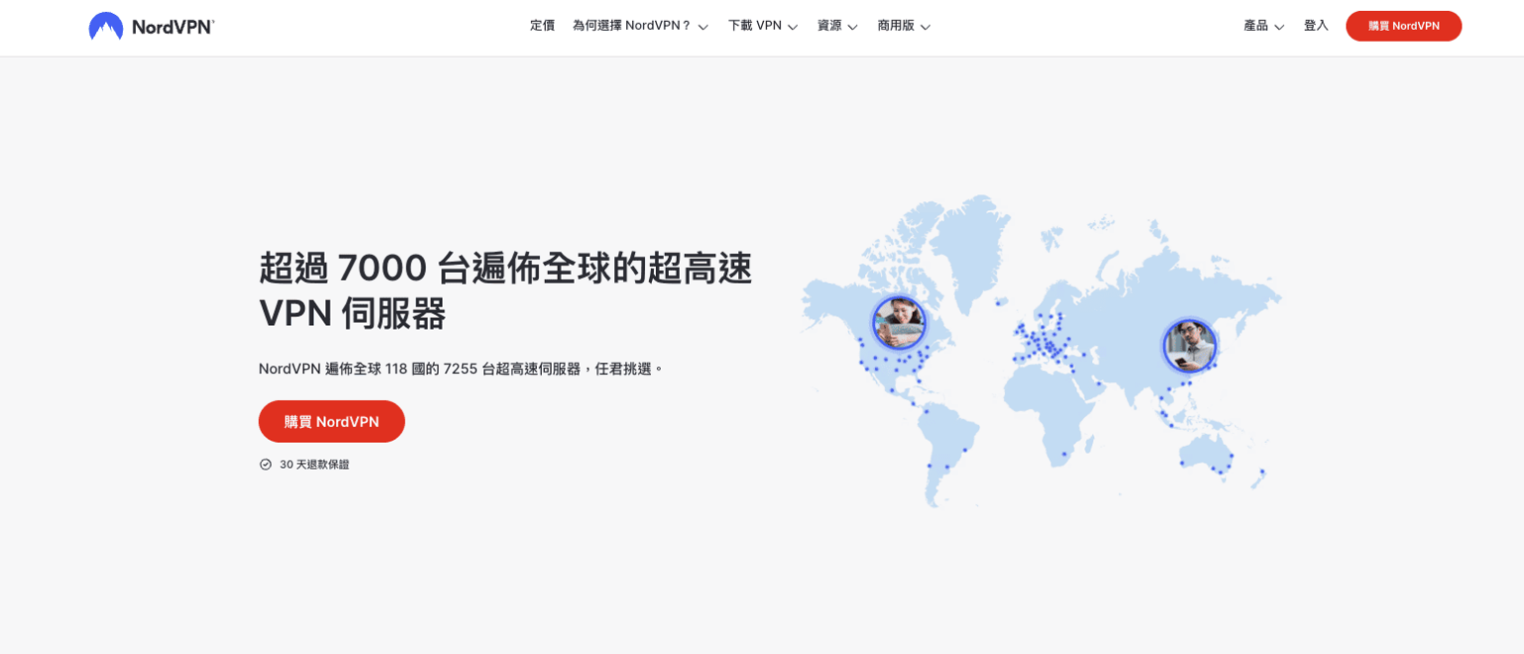Select the person avatar on the Asia map
This screenshot has width=1524, height=654.
[x=1190, y=345]
